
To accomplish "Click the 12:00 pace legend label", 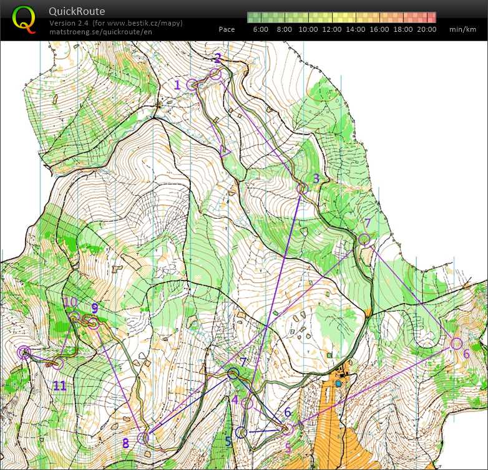I will [x=332, y=29].
